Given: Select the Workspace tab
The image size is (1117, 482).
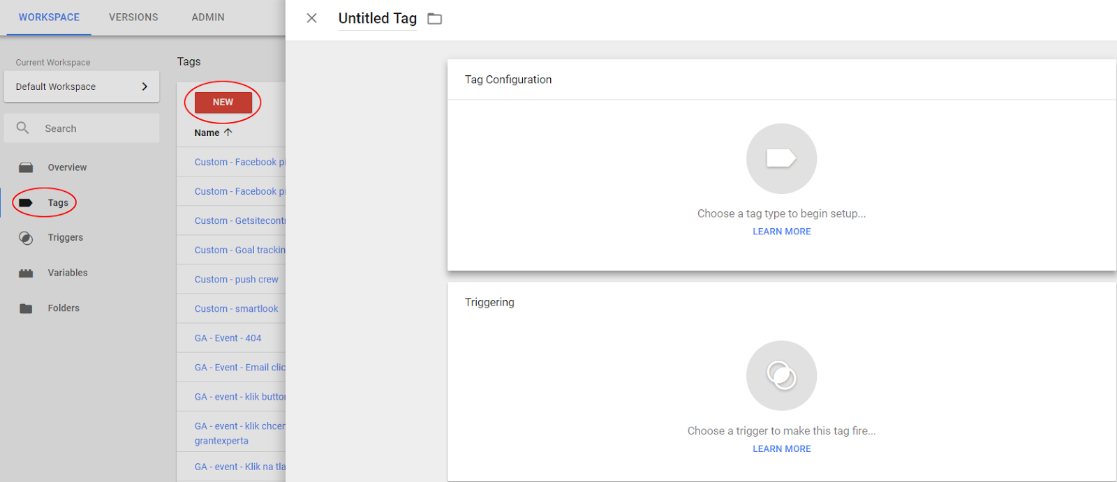Looking at the screenshot, I should click(x=49, y=17).
